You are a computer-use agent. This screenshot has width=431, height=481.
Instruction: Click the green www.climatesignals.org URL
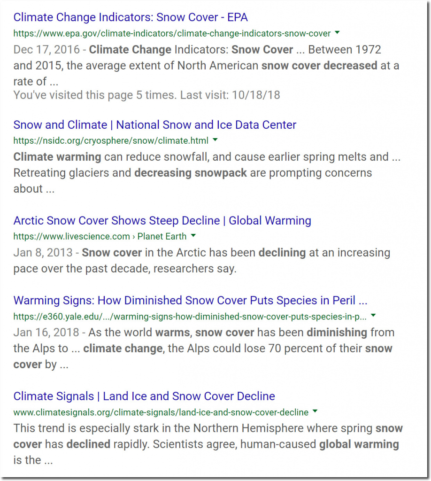tap(161, 412)
